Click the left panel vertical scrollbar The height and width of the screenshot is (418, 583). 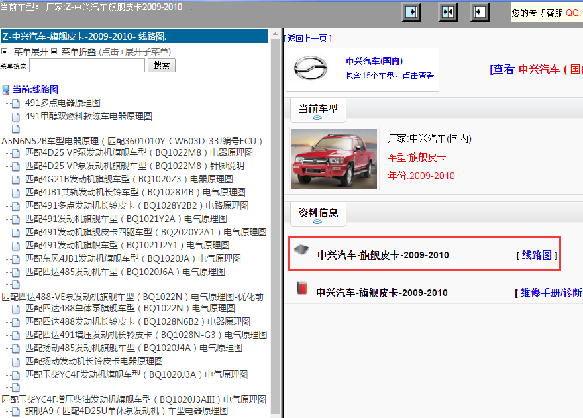point(275,227)
